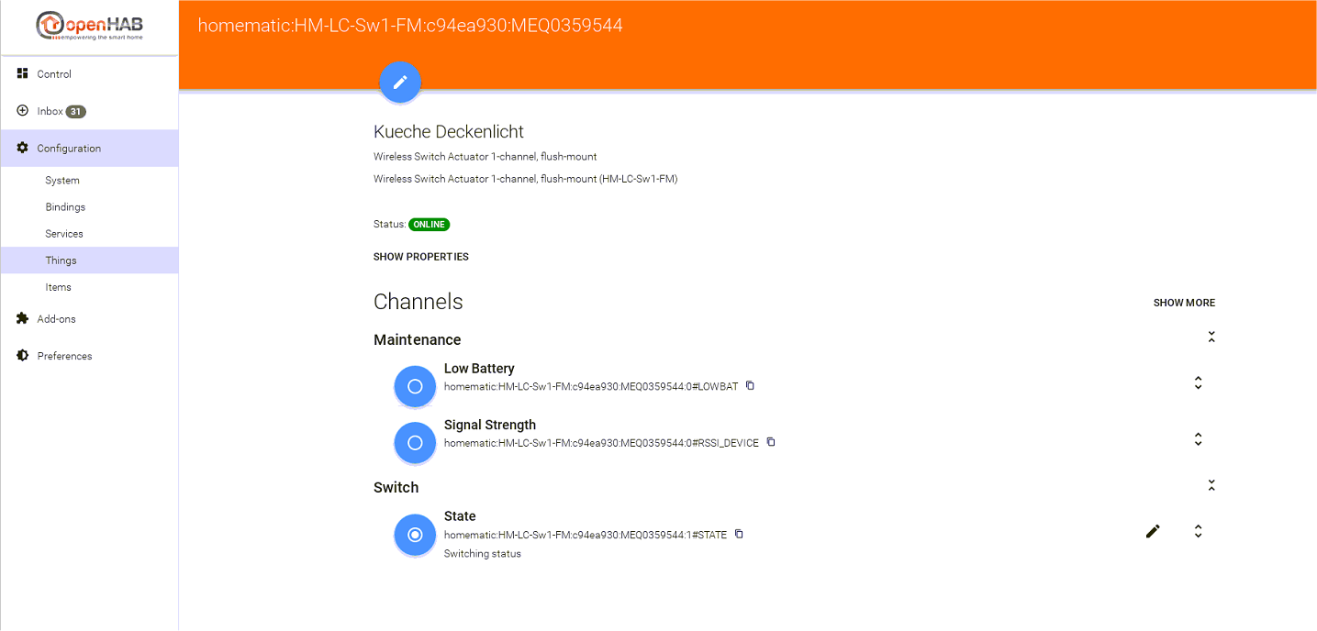This screenshot has height=631, width=1317.
Task: Toggle the State channel link circle
Action: 415,535
